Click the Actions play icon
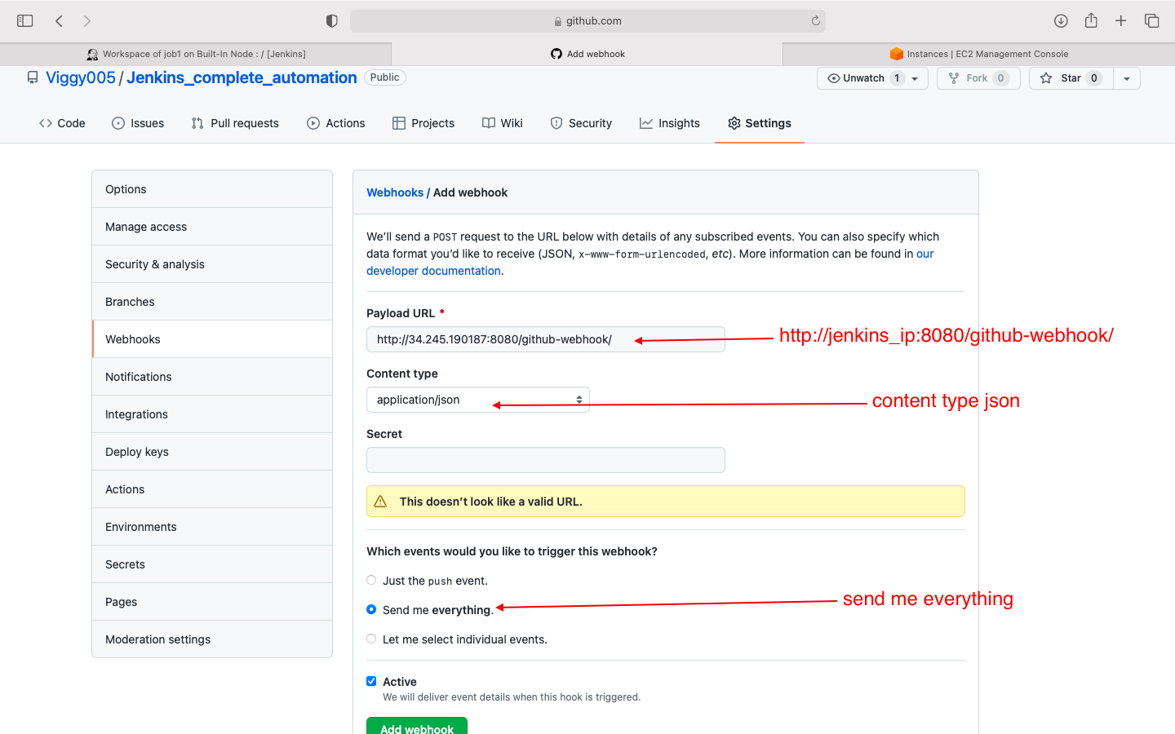1175x734 pixels. pos(313,123)
